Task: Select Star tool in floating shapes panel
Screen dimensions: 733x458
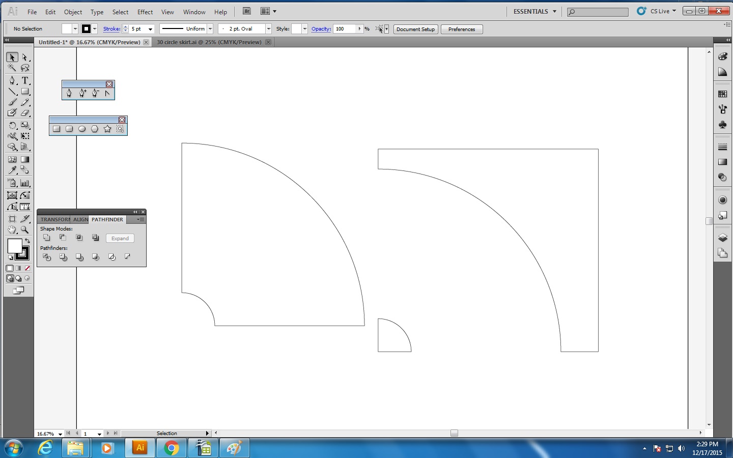Action: pos(107,129)
